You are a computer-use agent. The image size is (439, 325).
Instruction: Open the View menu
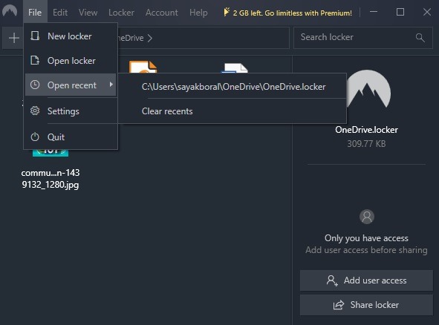tap(88, 13)
